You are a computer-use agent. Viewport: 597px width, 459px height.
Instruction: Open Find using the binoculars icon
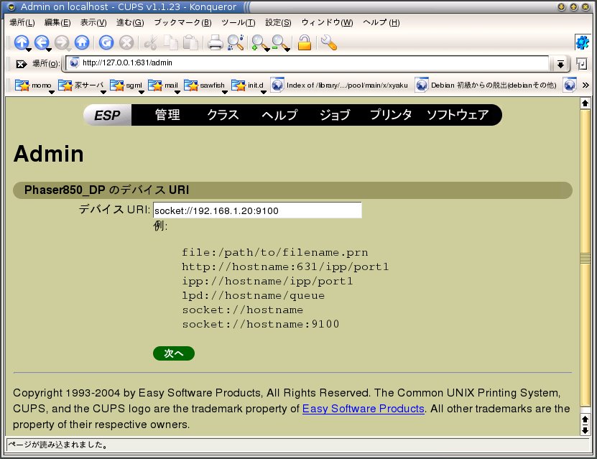(x=235, y=42)
